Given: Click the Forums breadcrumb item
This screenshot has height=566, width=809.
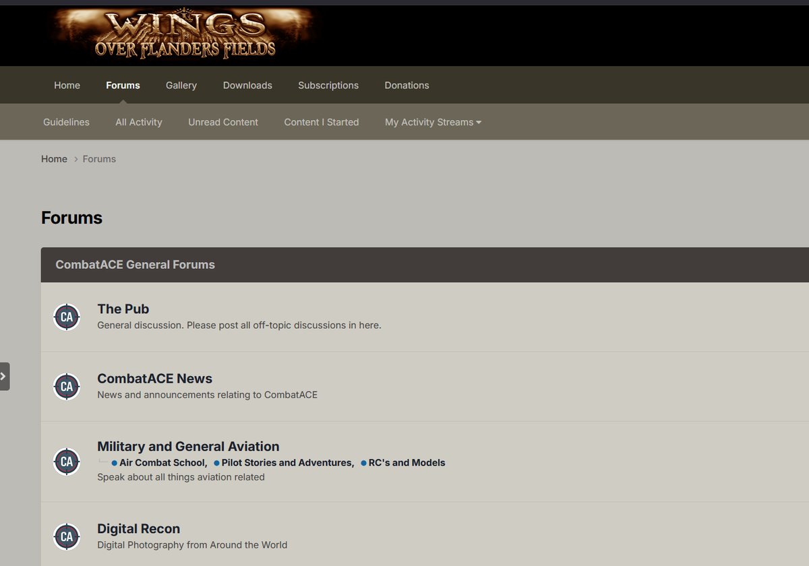Looking at the screenshot, I should point(99,159).
